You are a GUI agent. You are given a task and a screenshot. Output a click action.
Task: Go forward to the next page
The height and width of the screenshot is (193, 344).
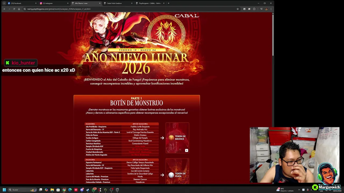click(x=9, y=9)
